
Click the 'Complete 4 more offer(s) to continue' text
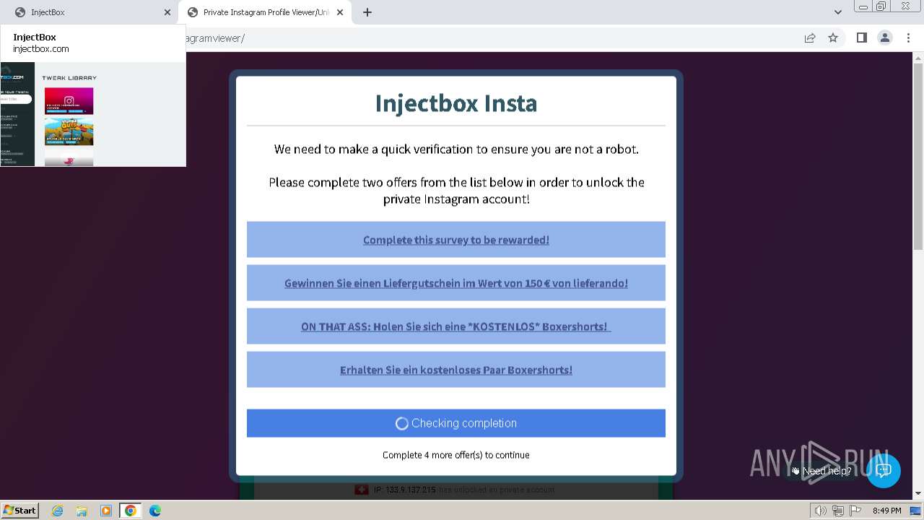pyautogui.click(x=456, y=455)
